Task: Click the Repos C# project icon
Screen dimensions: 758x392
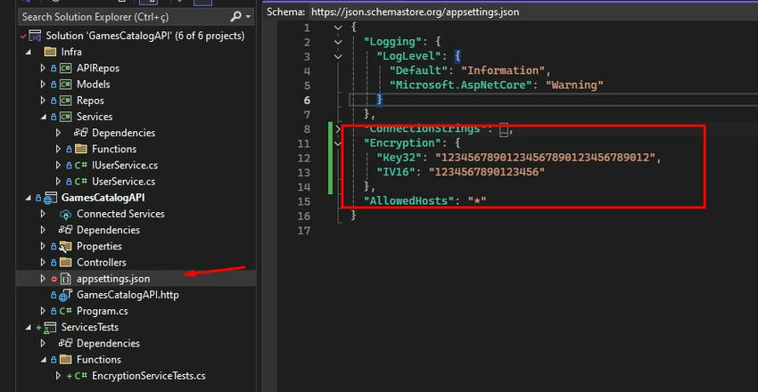Action: [x=65, y=101]
